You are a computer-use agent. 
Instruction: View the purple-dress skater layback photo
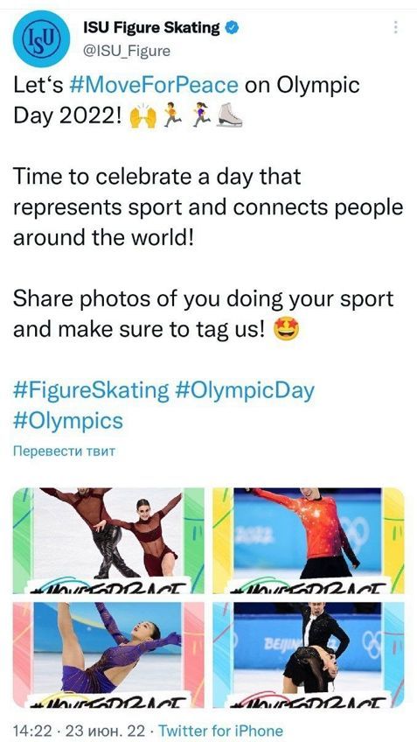tap(108, 654)
